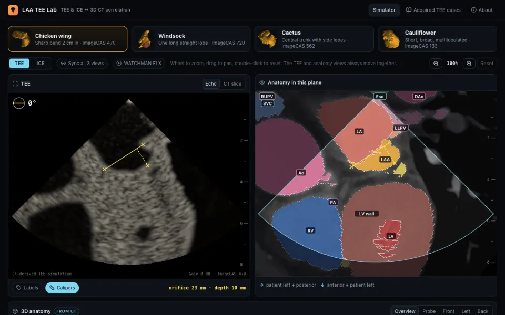Screen dimensions: 505x315
Task: Click the Cactus 3D thumbnail
Action: point(268,39)
